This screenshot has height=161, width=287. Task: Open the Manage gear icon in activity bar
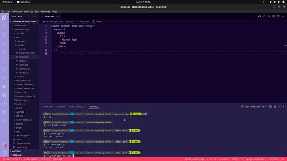coord(4,153)
